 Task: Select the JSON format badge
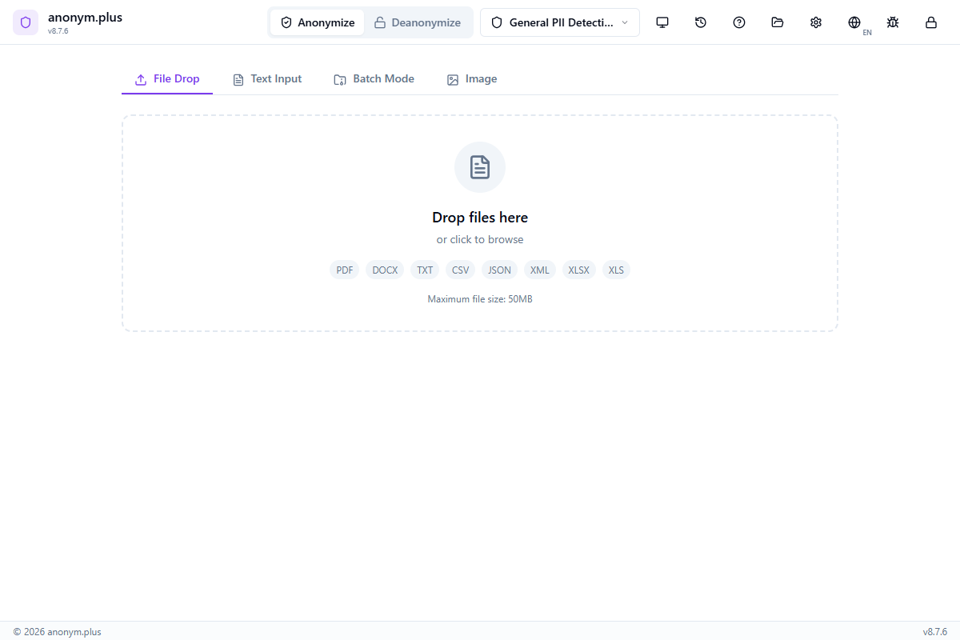[499, 270]
